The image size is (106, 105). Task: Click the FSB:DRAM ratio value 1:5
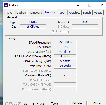click(65, 47)
